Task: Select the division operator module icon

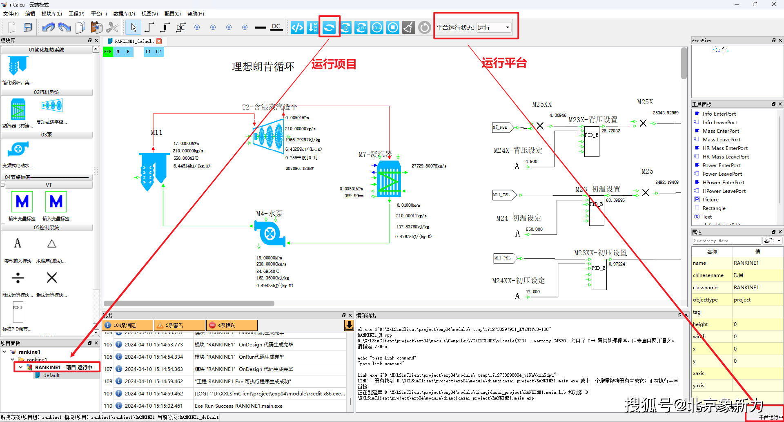Action: [x=18, y=278]
